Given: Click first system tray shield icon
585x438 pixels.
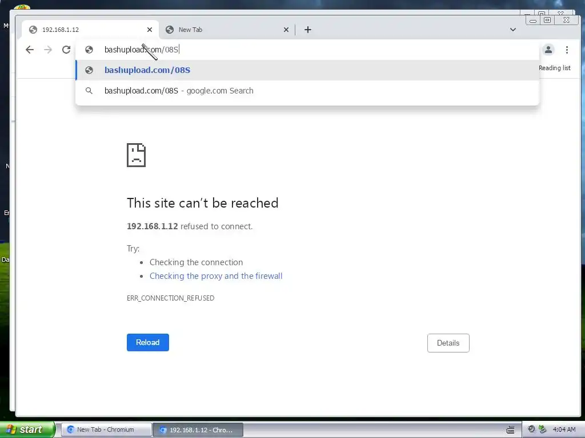Looking at the screenshot, I should [x=531, y=429].
